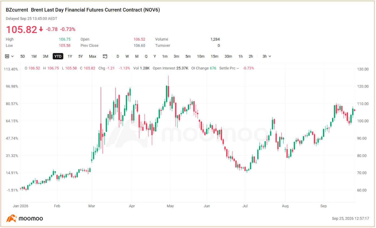Click the High value 106.75 in stats

[65, 39]
